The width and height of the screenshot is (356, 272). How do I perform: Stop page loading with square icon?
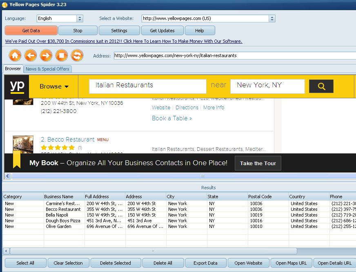tap(62, 55)
